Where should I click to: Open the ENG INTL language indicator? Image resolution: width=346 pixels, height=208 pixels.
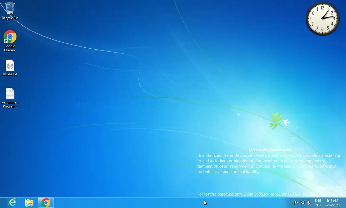pyautogui.click(x=318, y=203)
